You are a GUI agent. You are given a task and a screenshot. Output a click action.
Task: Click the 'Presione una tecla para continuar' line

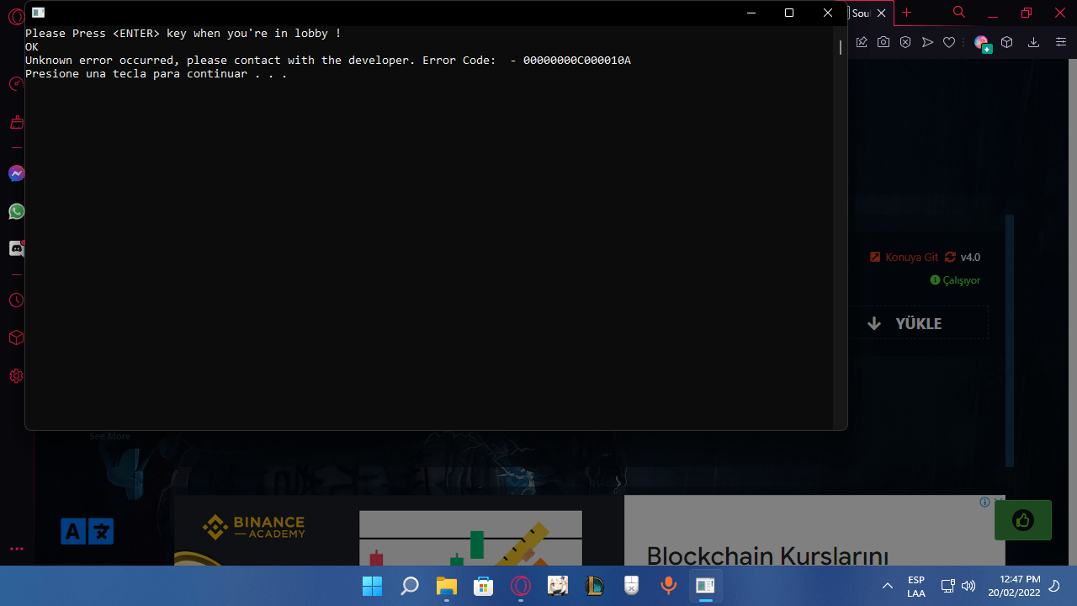coord(157,74)
